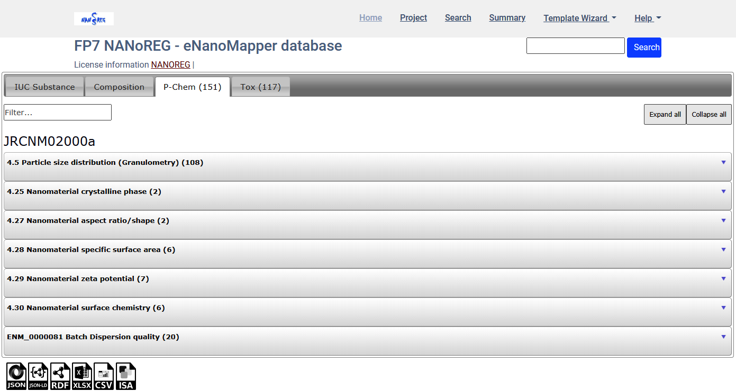Switch to the Composition tab

click(119, 87)
